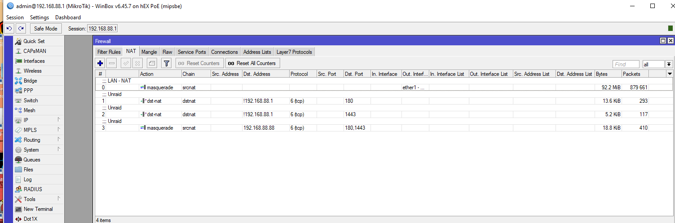Open the Dashboard menu
The image size is (675, 223).
click(x=68, y=17)
